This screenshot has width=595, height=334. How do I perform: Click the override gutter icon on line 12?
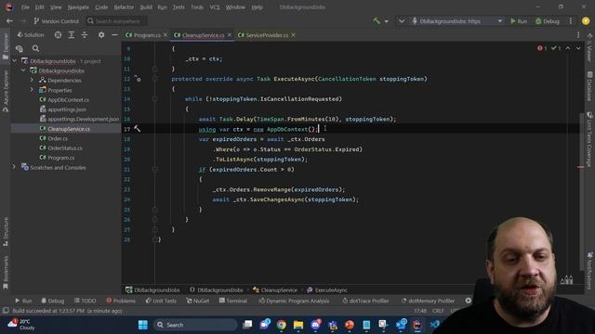tap(138, 79)
